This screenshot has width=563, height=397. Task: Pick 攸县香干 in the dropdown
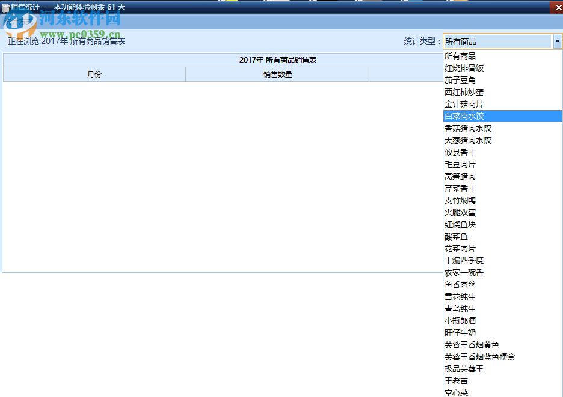tap(503, 152)
